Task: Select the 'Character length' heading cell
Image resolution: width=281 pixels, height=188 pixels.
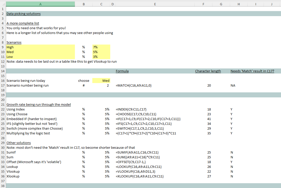Action: coord(208,71)
